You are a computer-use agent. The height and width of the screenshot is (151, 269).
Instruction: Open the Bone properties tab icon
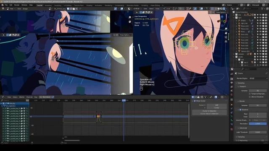232,120
